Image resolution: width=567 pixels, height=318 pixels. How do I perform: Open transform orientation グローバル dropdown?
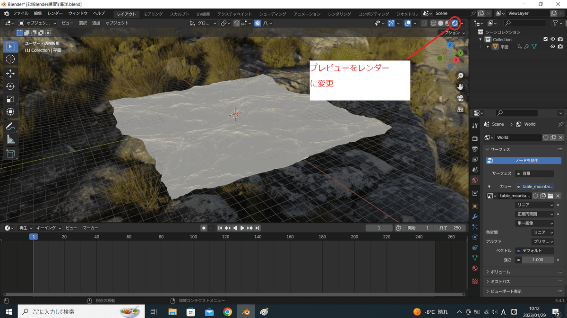click(203, 23)
